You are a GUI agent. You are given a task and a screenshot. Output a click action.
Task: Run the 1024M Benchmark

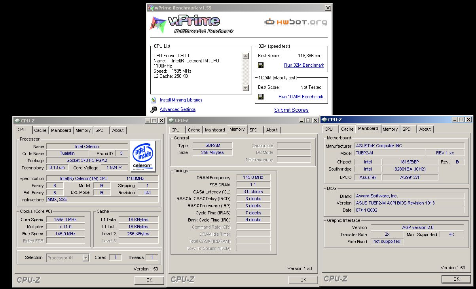pyautogui.click(x=301, y=97)
